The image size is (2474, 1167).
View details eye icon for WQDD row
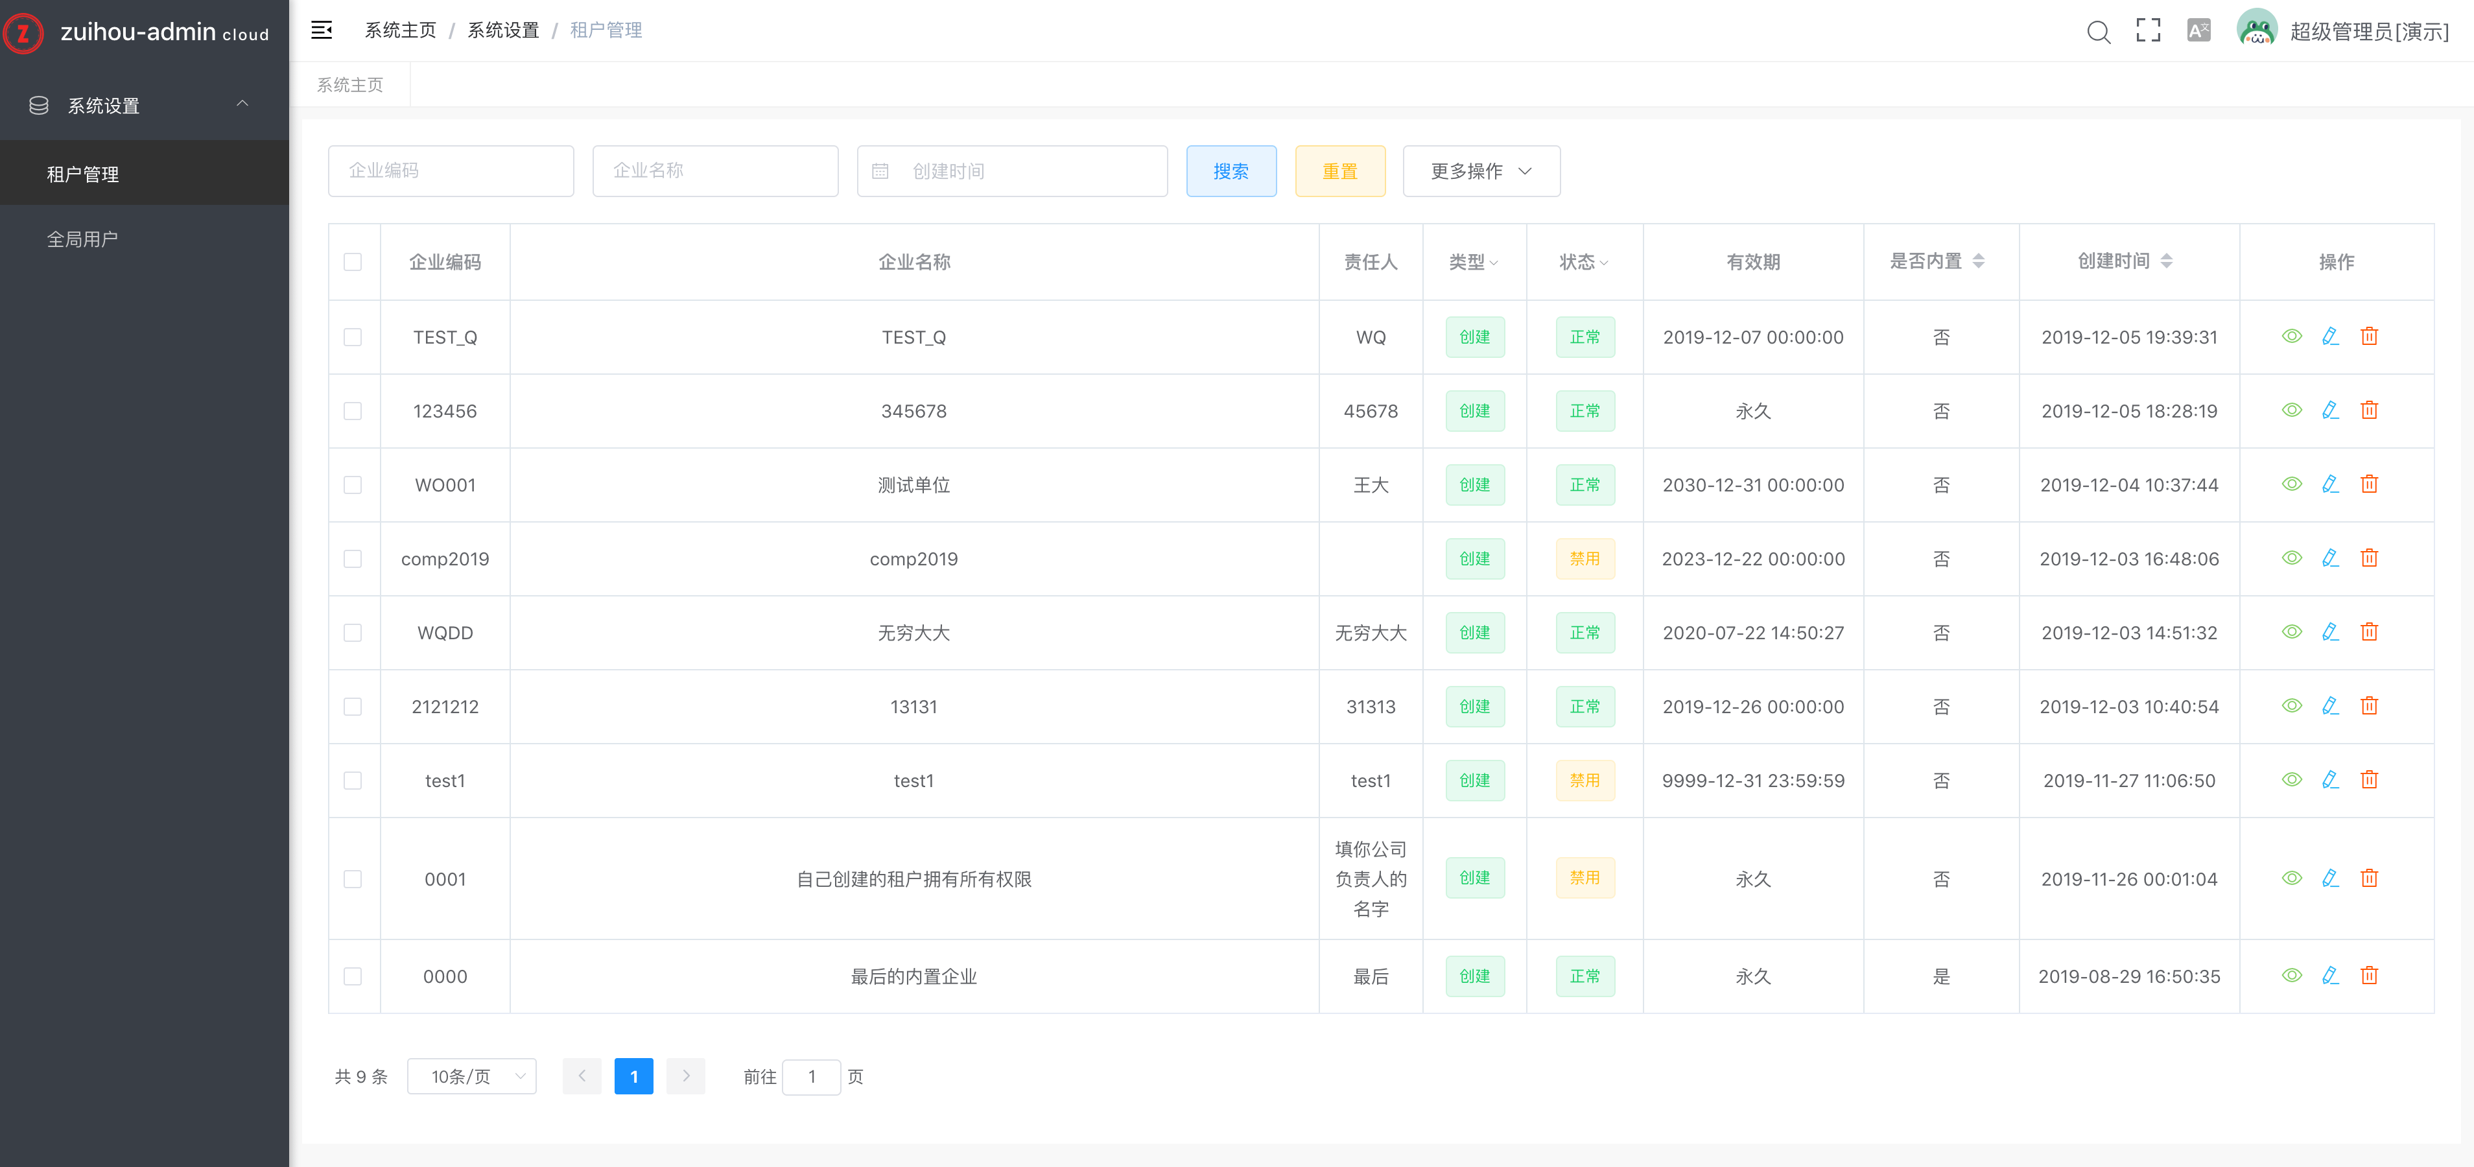click(x=2292, y=632)
